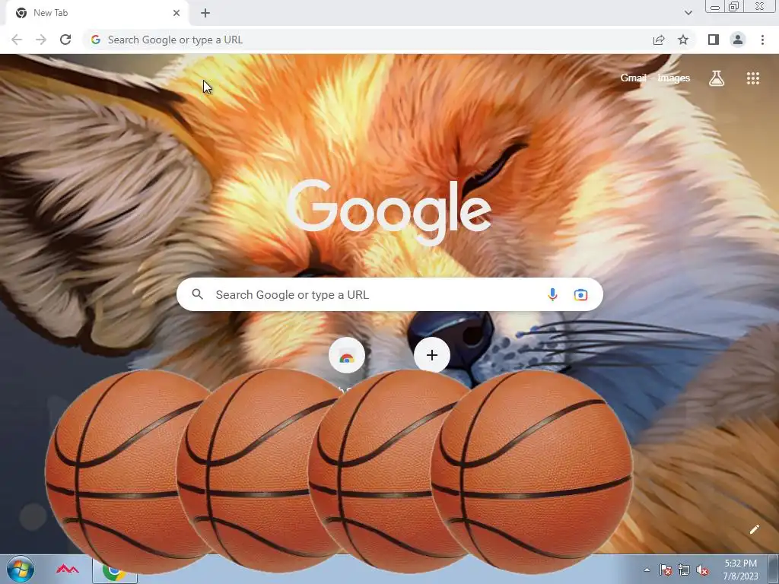Click the Share this page icon

659,40
